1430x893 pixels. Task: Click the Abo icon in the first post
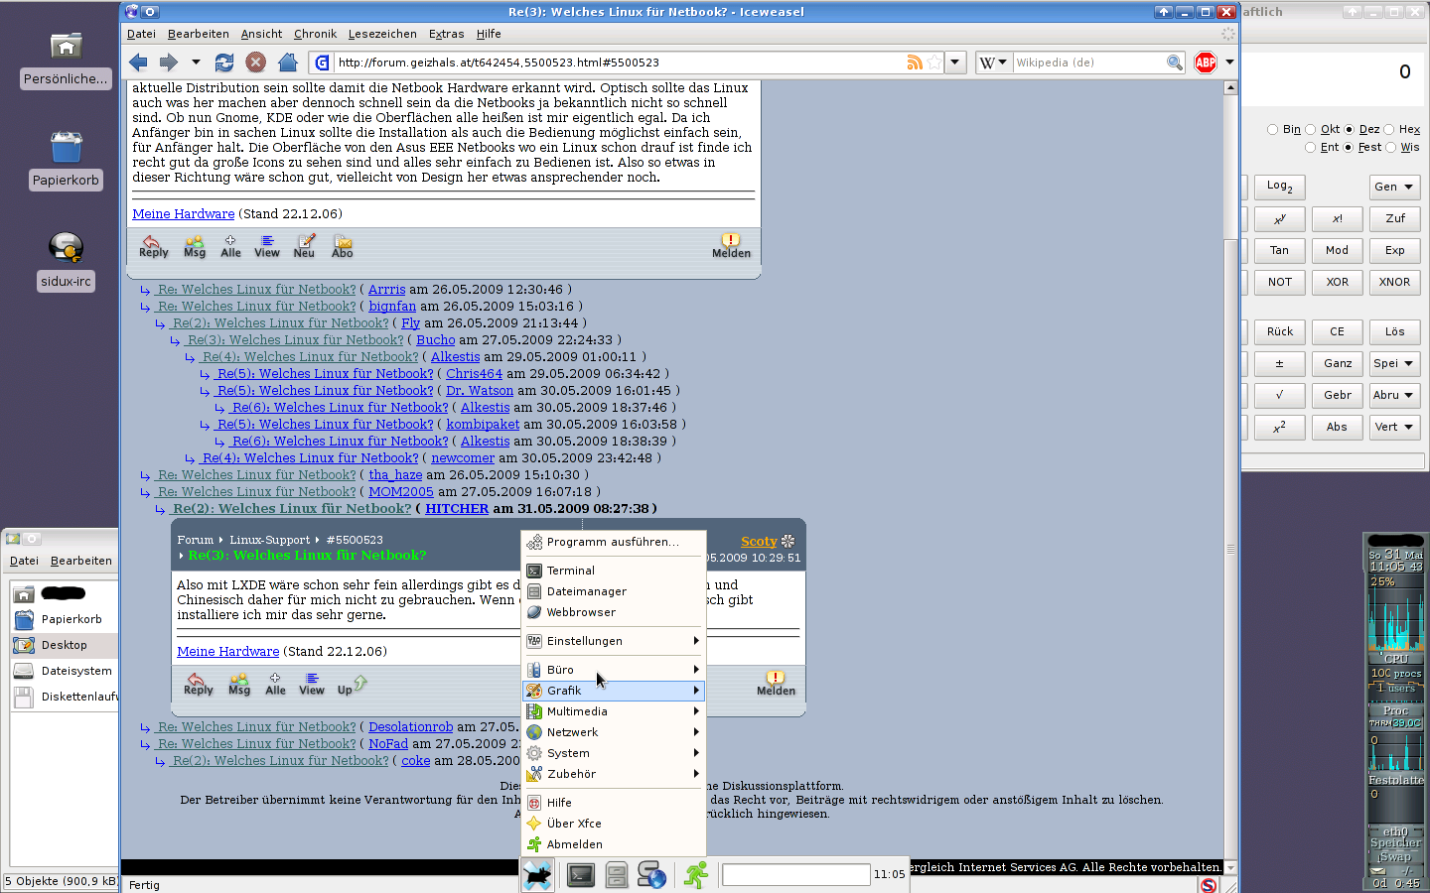342,246
